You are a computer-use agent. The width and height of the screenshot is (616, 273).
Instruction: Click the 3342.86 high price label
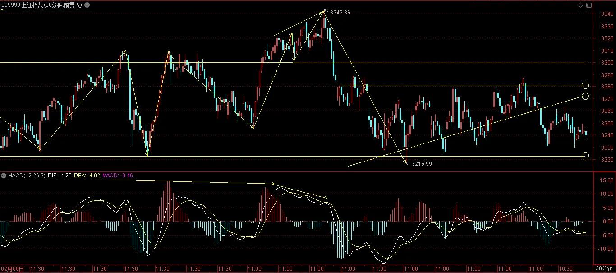click(x=340, y=13)
